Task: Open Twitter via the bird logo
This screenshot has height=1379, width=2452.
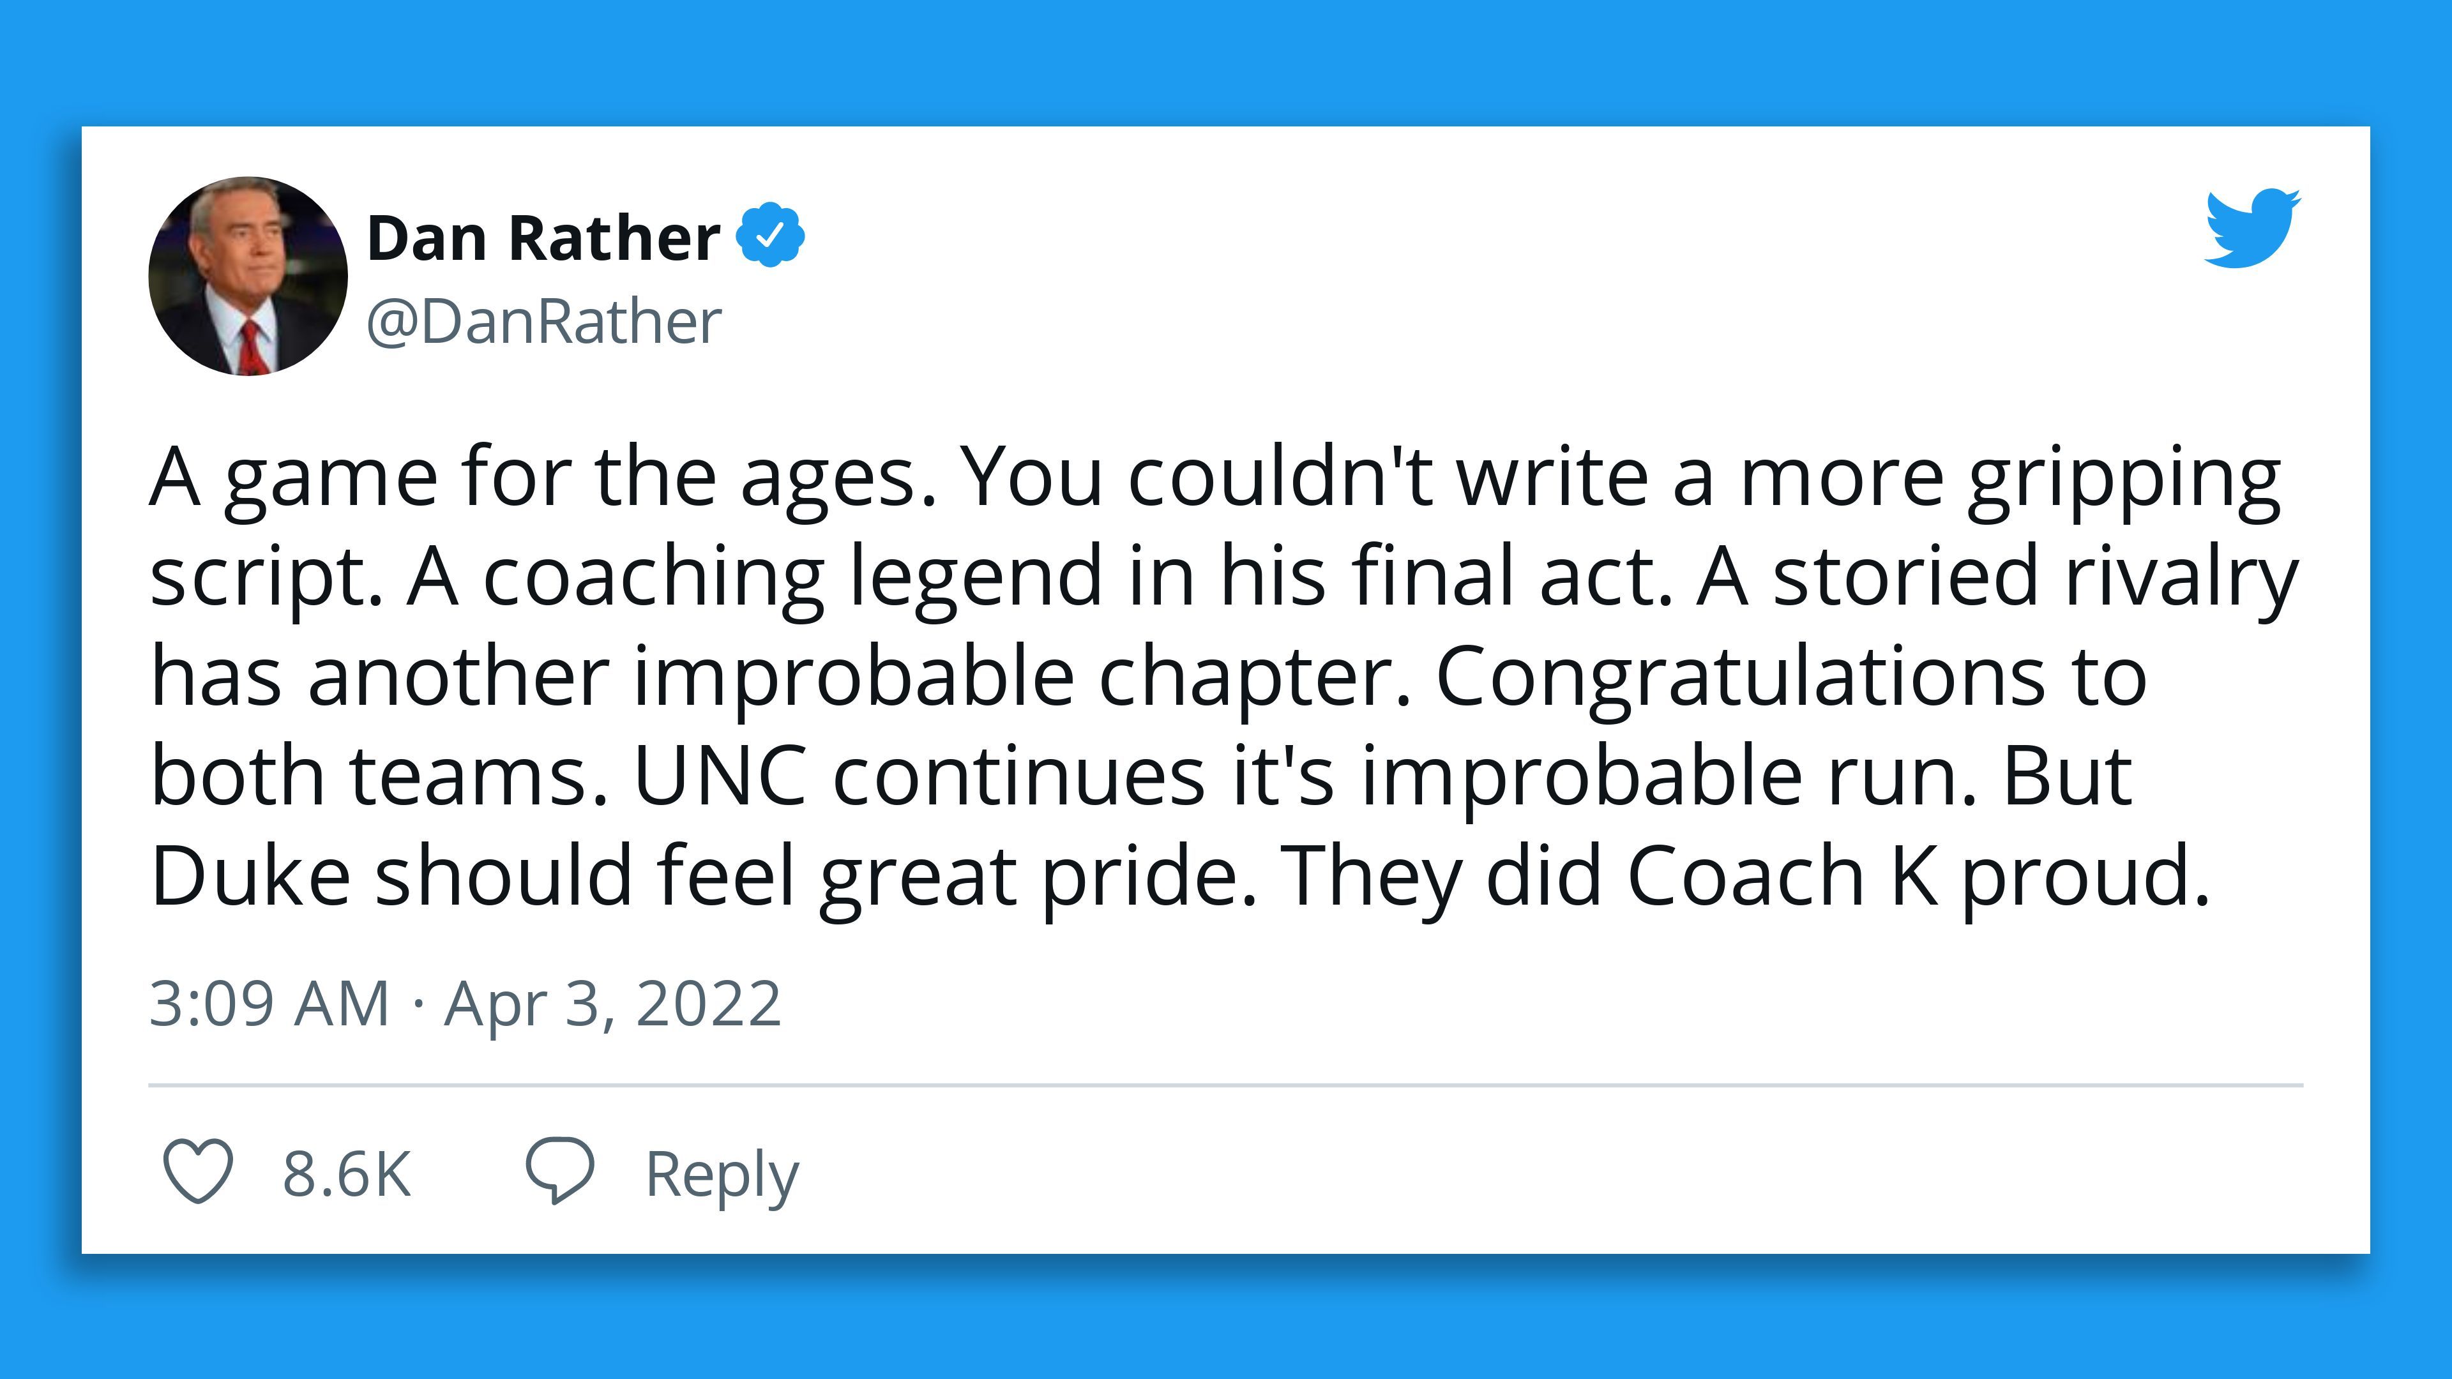Action: [x=2252, y=229]
